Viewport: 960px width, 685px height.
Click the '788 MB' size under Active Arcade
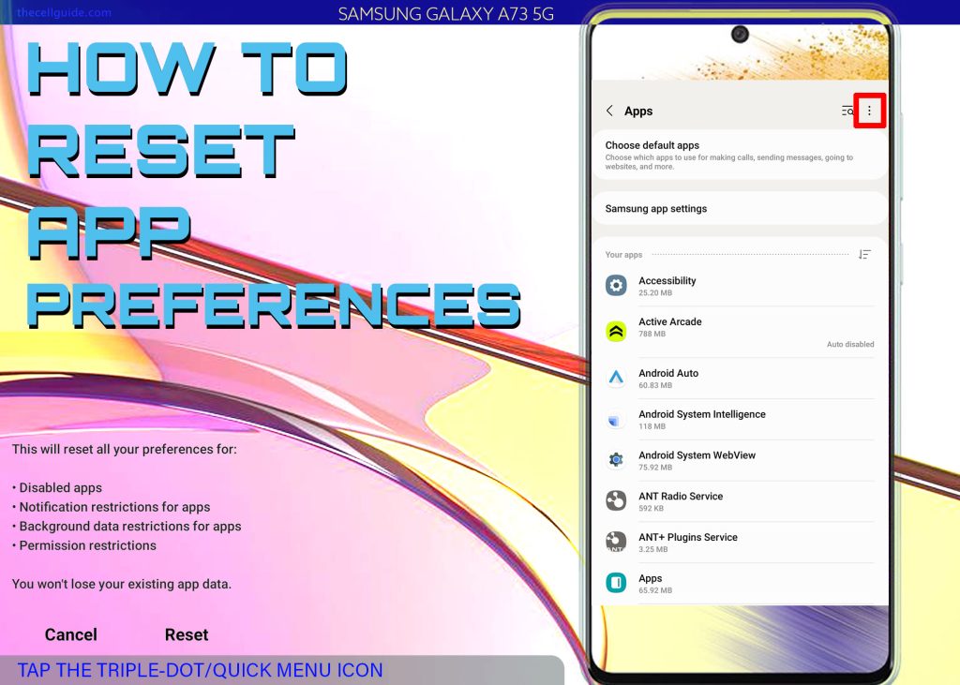pyautogui.click(x=652, y=334)
